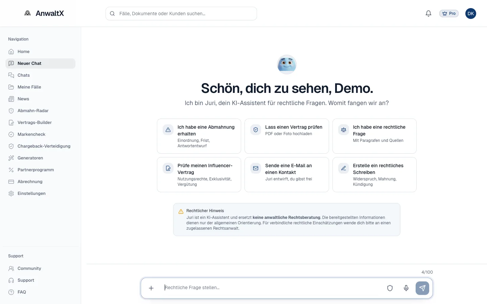This screenshot has height=304, width=487.
Task: Open Chargeback-Verteidigung
Action: pyautogui.click(x=40, y=146)
